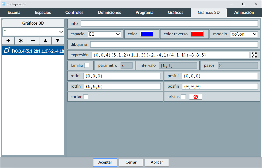The image size is (262, 168).
Task: Move the selected graphic down the list
Action: pos(58,41)
